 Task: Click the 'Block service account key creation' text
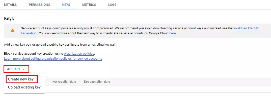pos(34,54)
